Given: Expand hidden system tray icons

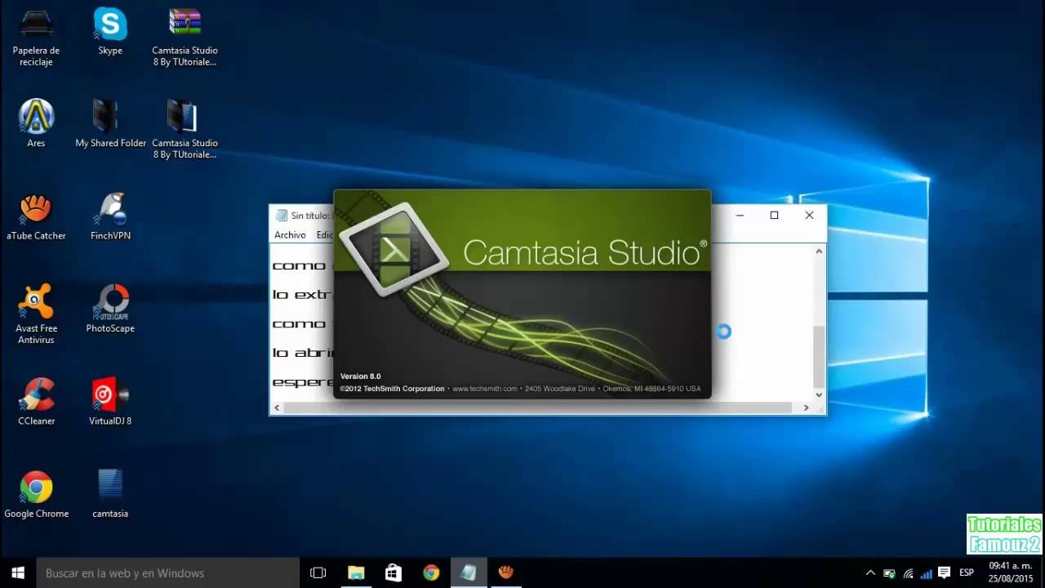Looking at the screenshot, I should tap(869, 572).
